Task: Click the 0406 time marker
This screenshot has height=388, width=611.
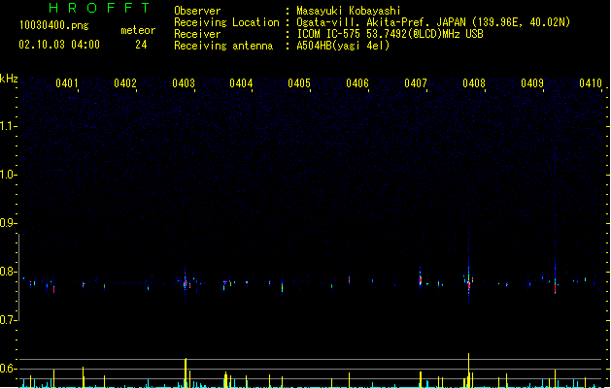Action: tap(357, 83)
